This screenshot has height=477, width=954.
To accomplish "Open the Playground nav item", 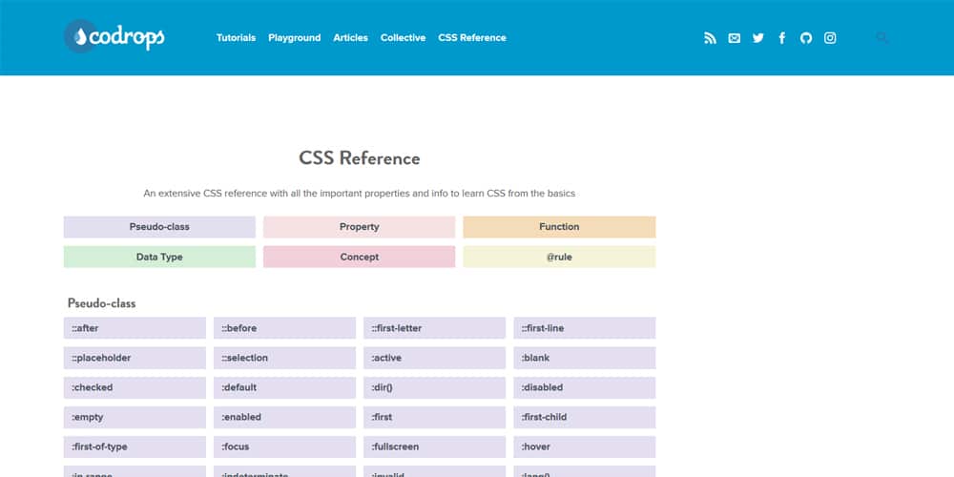I will 295,38.
